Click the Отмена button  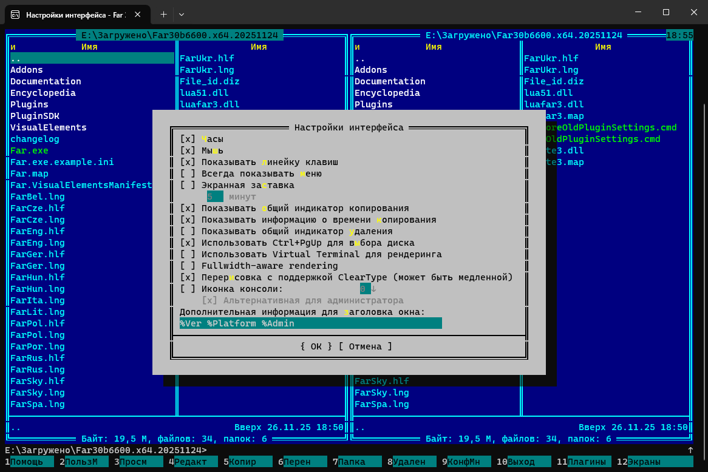point(365,346)
